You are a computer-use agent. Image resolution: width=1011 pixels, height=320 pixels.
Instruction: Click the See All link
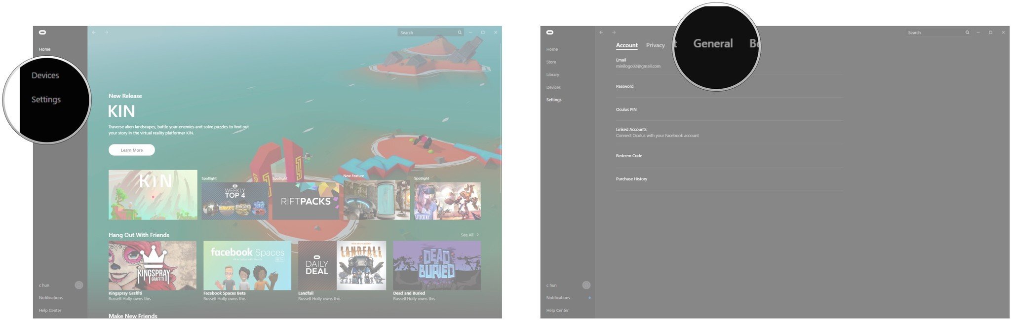coord(467,235)
